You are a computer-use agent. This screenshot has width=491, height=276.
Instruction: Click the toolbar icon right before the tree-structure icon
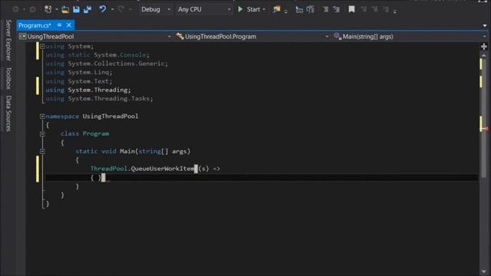pos(299,10)
